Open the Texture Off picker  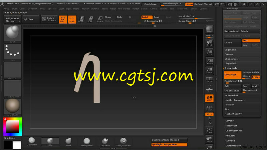point(13,89)
